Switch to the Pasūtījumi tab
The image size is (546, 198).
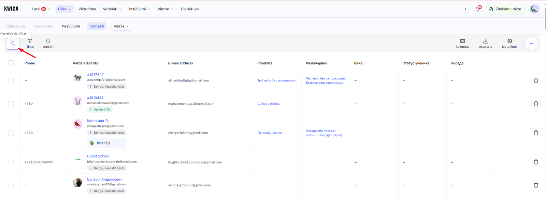[71, 26]
